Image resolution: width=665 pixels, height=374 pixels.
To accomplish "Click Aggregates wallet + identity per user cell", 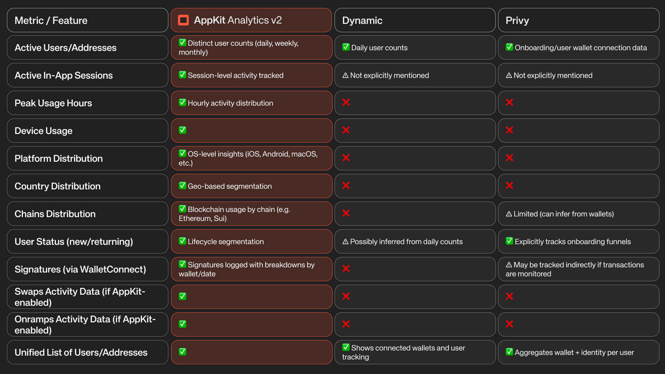I will (578, 353).
